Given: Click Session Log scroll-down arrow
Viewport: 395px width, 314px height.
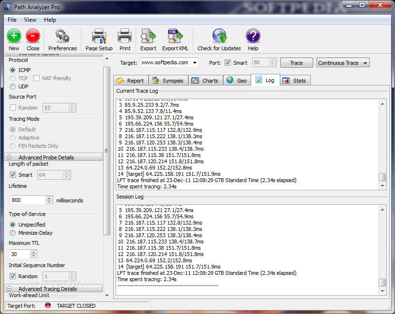Looking at the screenshot, I should pyautogui.click(x=382, y=291).
